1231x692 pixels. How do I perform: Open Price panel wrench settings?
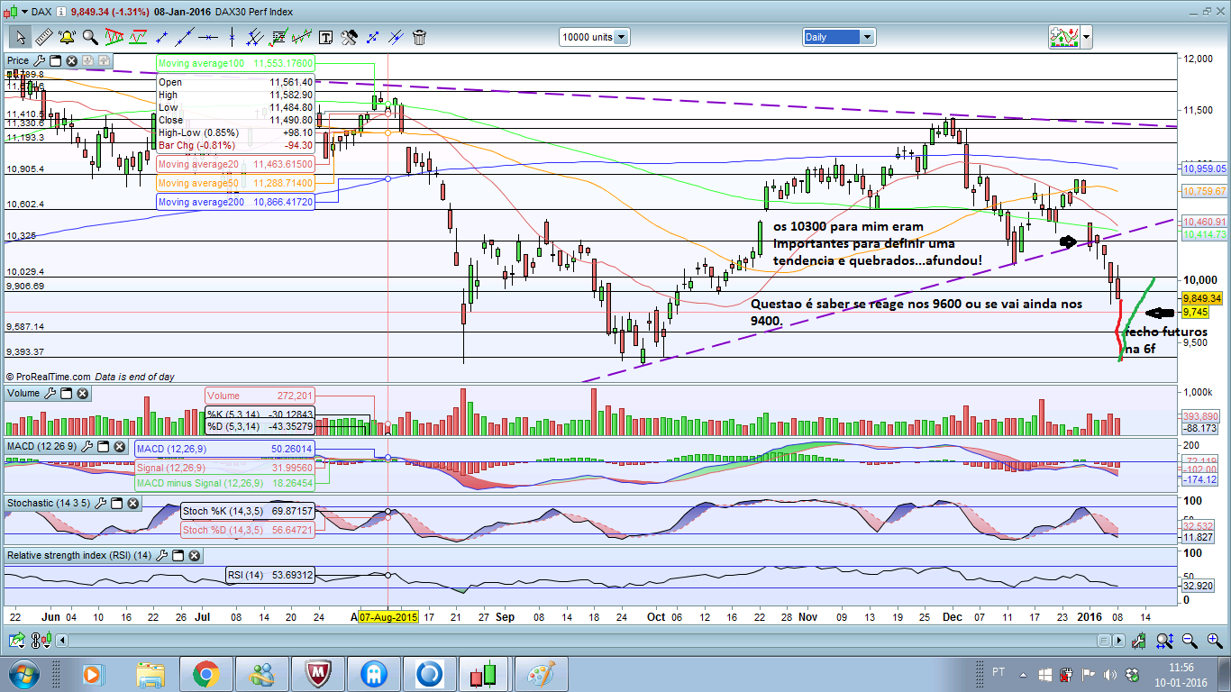click(x=40, y=61)
